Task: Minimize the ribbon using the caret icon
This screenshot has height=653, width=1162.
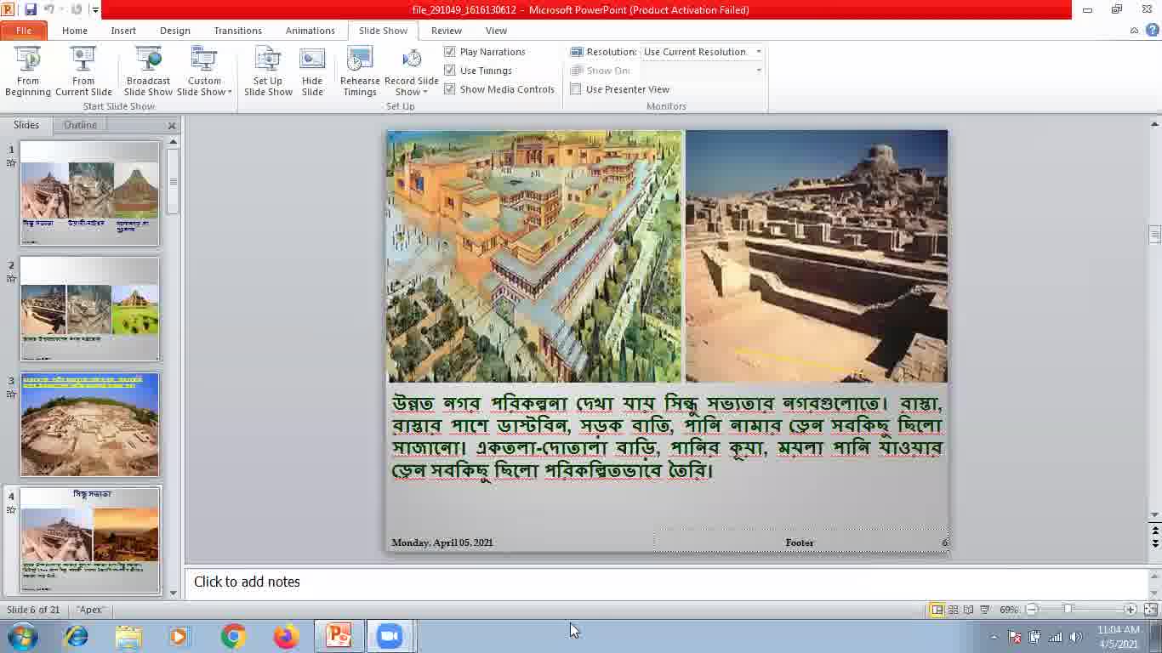Action: point(1134,31)
